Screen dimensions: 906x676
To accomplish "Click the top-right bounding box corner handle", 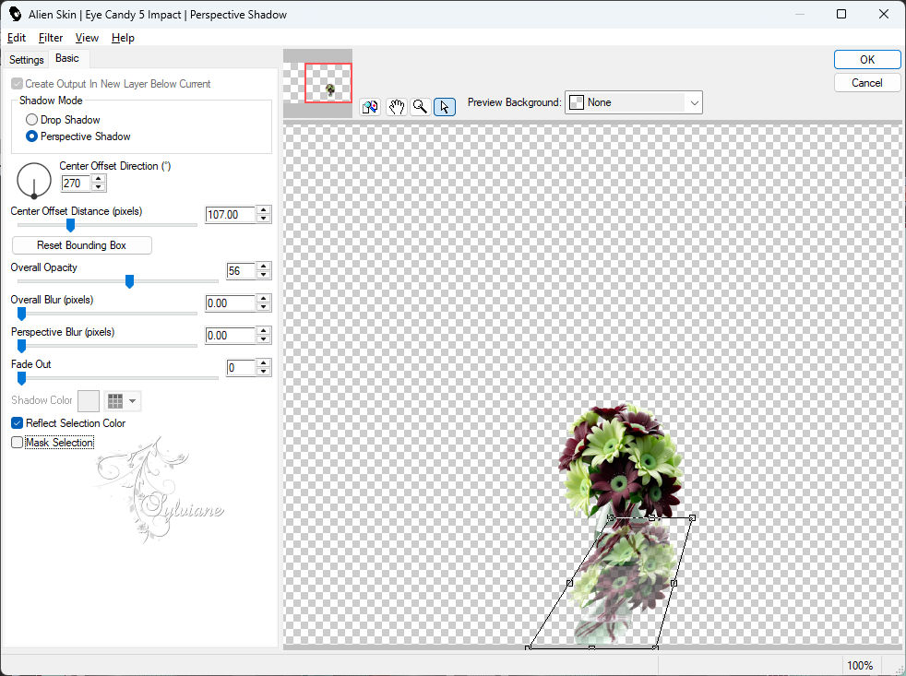I will (x=692, y=517).
